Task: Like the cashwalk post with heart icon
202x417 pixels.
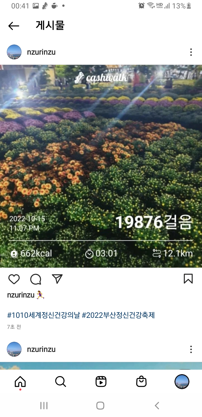Action: click(14, 279)
